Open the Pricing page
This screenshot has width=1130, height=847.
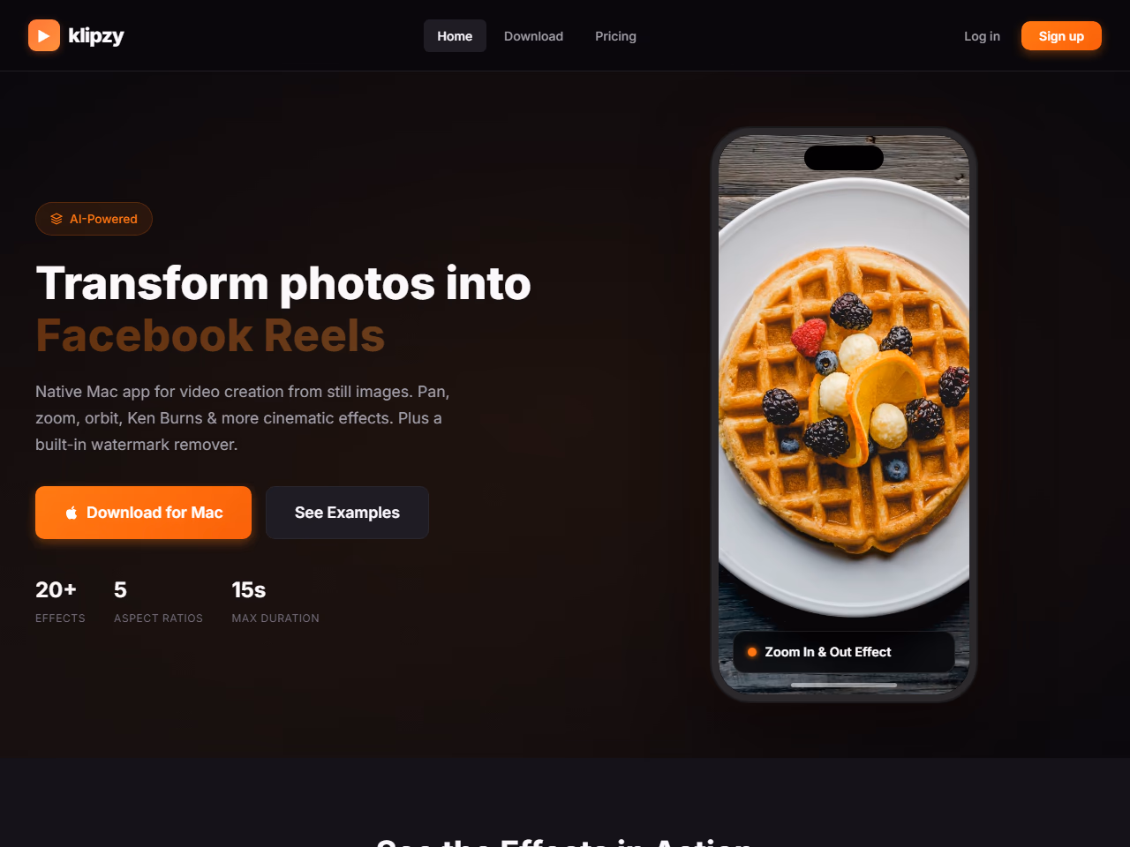(615, 36)
